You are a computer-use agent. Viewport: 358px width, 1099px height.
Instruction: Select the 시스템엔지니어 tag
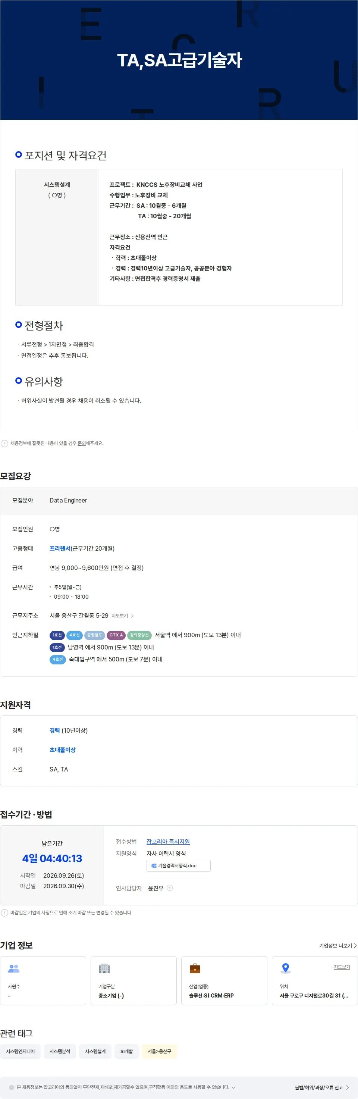click(x=21, y=1051)
